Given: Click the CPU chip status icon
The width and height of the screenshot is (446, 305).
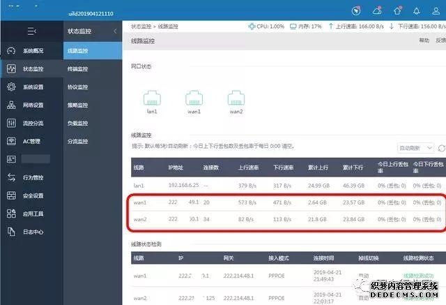Looking at the screenshot, I should pyautogui.click(x=252, y=27).
